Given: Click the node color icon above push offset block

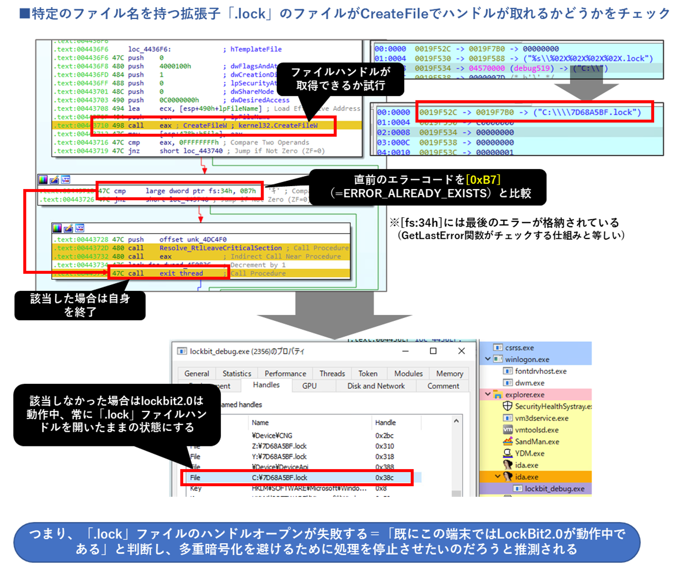Looking at the screenshot, I should pos(58,228).
